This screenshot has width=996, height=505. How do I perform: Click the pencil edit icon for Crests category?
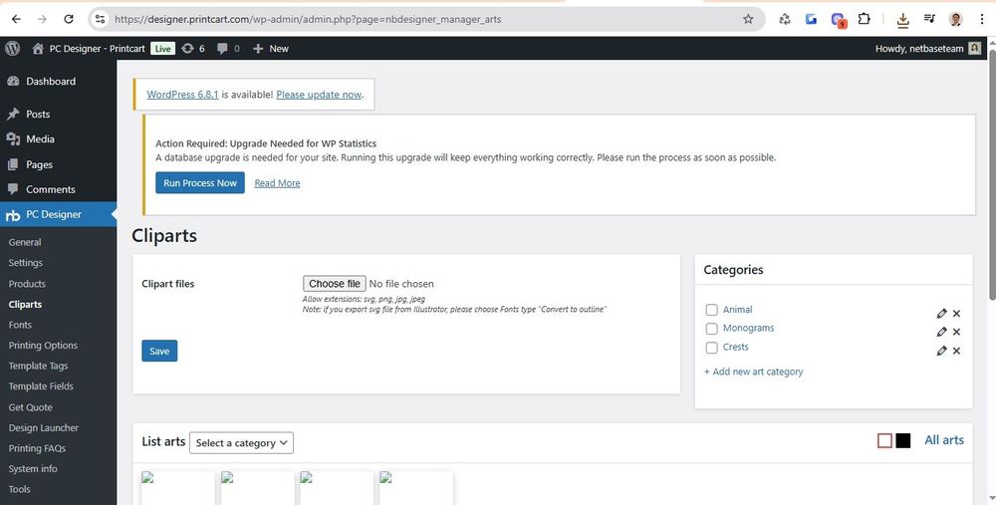point(941,351)
